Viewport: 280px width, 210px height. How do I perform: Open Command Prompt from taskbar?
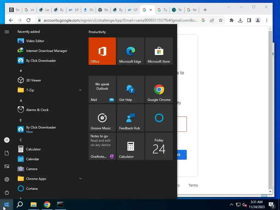(x=60, y=205)
